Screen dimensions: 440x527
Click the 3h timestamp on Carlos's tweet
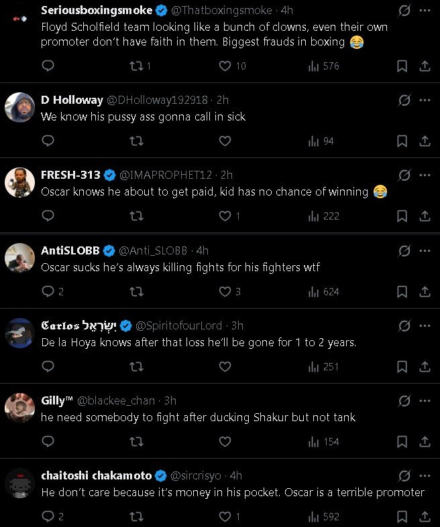(237, 325)
